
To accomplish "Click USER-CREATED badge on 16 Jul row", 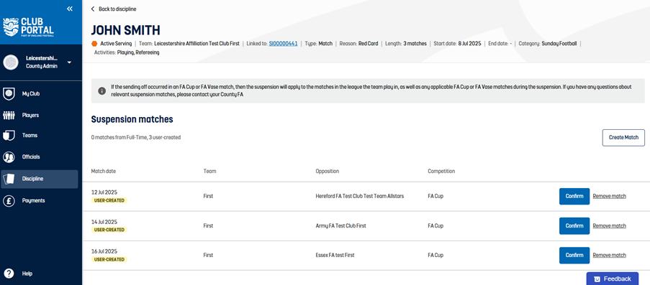I will click(x=109, y=259).
